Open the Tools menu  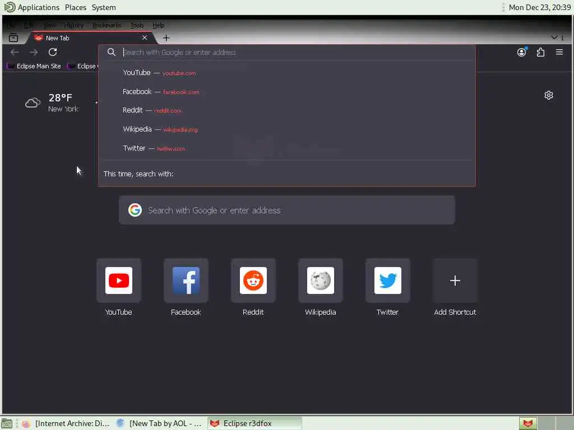tap(137, 25)
